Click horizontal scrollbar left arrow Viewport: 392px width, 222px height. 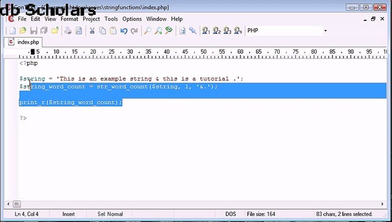(x=8, y=204)
